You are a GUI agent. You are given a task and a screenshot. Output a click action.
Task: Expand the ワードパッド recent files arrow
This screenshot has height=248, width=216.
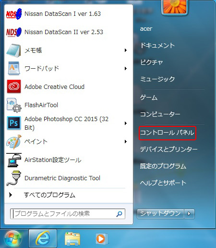click(126, 69)
